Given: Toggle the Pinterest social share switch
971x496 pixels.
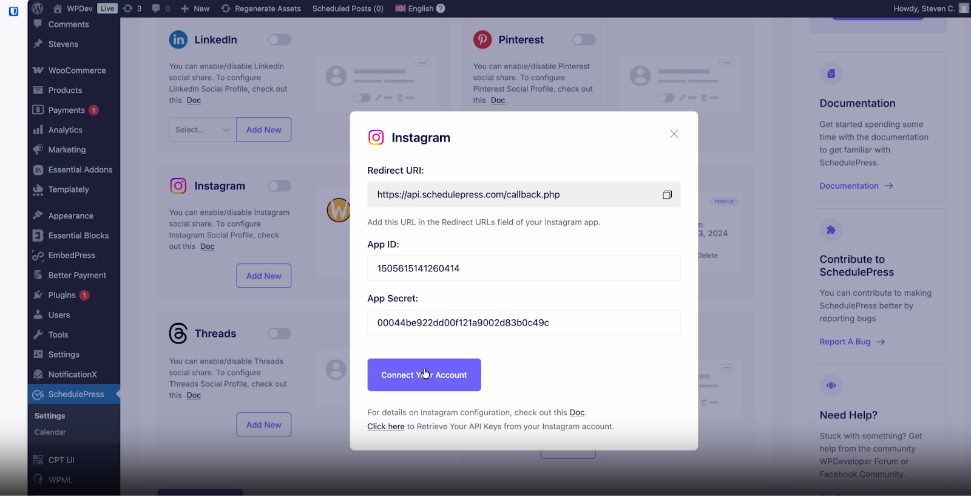Looking at the screenshot, I should coord(584,39).
